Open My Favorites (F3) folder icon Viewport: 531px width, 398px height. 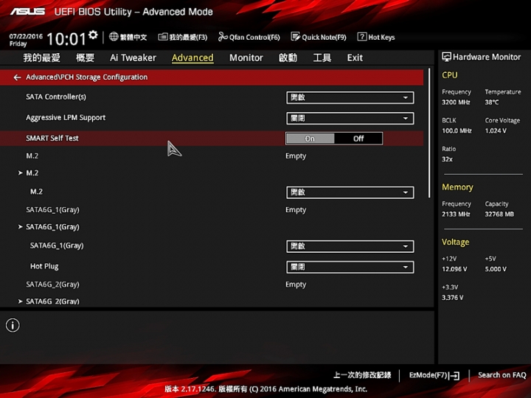click(x=163, y=37)
